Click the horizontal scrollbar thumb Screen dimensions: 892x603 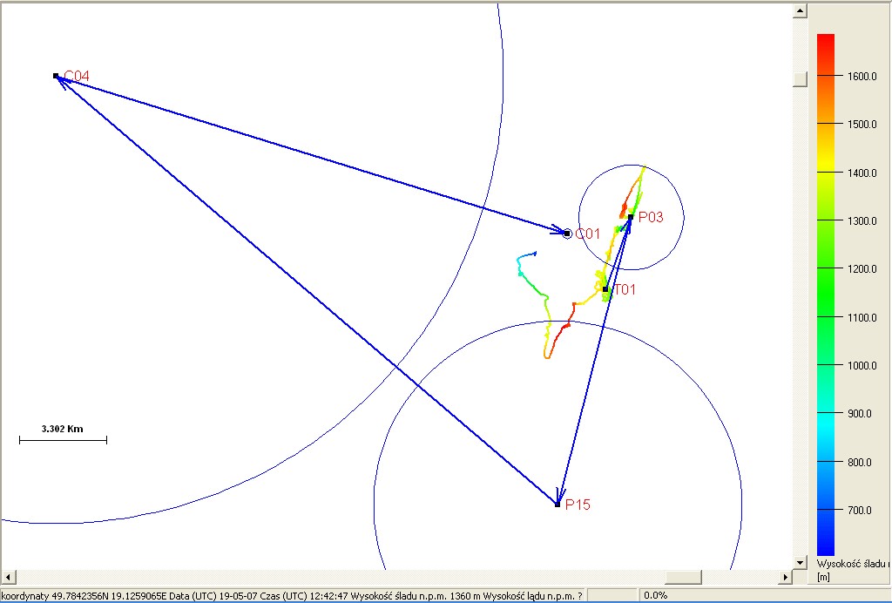coord(683,577)
